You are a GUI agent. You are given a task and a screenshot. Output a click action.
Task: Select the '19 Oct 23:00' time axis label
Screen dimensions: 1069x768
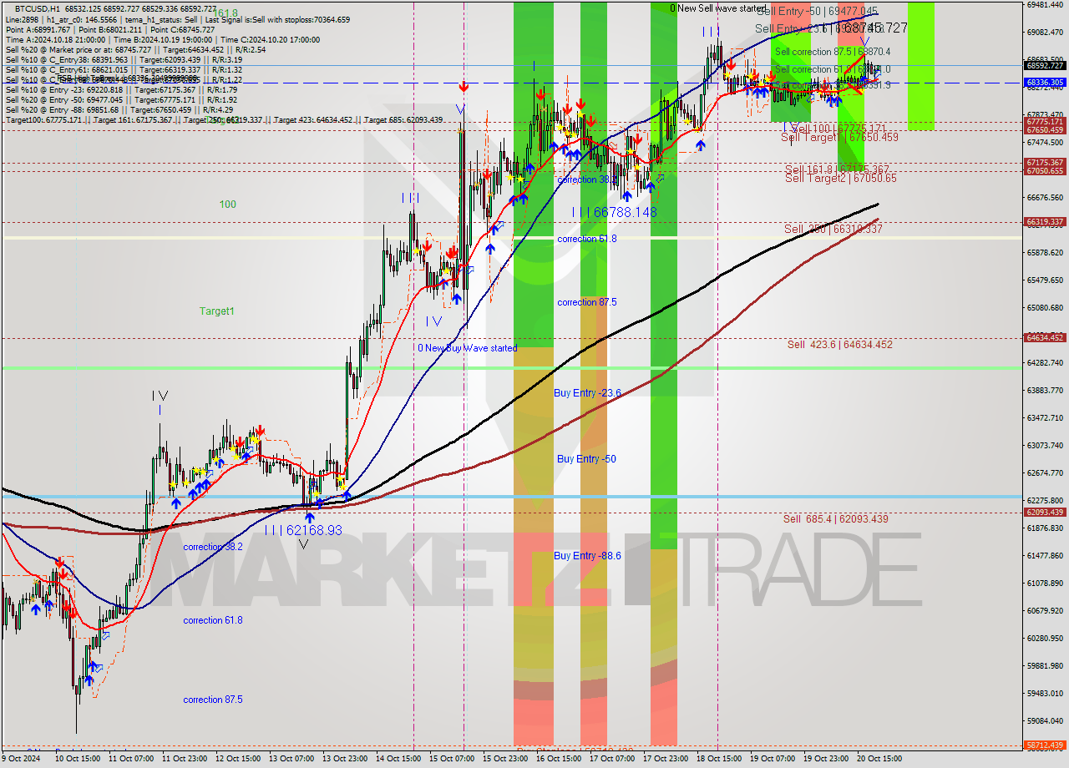tap(824, 758)
